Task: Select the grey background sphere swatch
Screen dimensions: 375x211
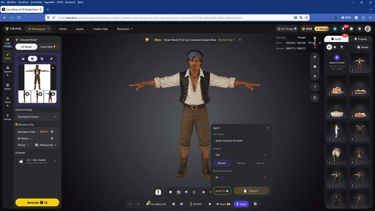Action: (x=204, y=192)
